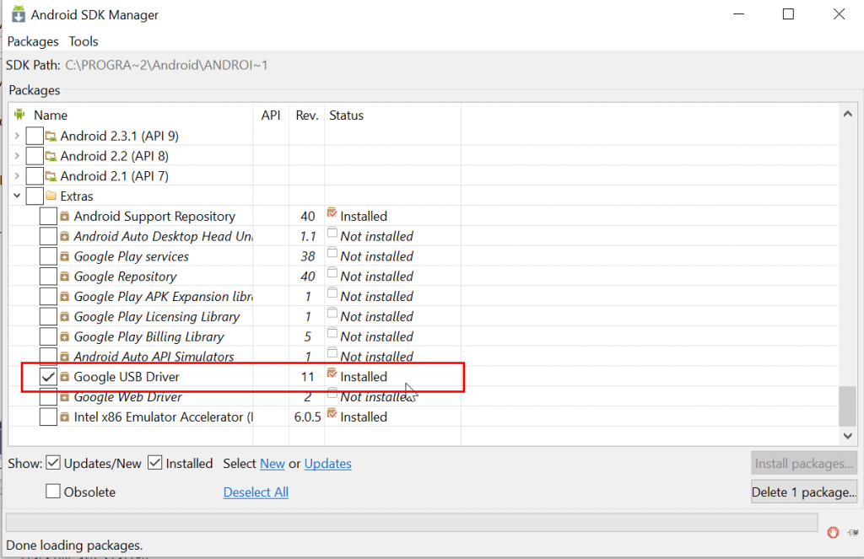Click the log icon in status bar corner
864x559 pixels.
click(x=853, y=532)
